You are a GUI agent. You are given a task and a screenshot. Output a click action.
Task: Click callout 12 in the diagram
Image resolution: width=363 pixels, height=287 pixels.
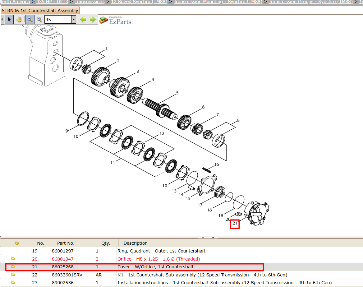click(162, 133)
